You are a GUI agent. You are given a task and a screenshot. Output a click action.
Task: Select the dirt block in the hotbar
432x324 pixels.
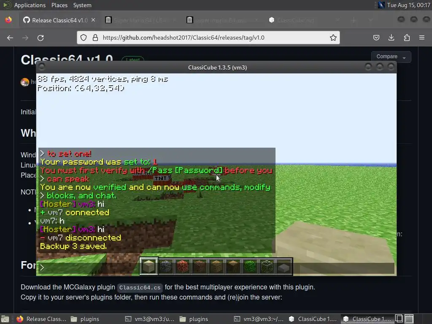tap(200, 267)
